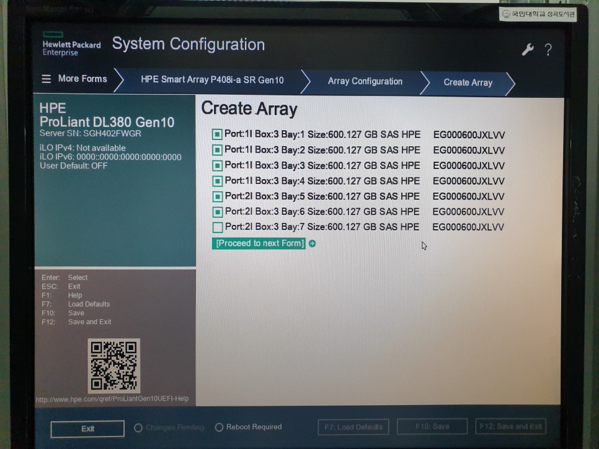Open the More Forms breadcrumb
Viewport: 599px width, 449px height.
(x=82, y=79)
